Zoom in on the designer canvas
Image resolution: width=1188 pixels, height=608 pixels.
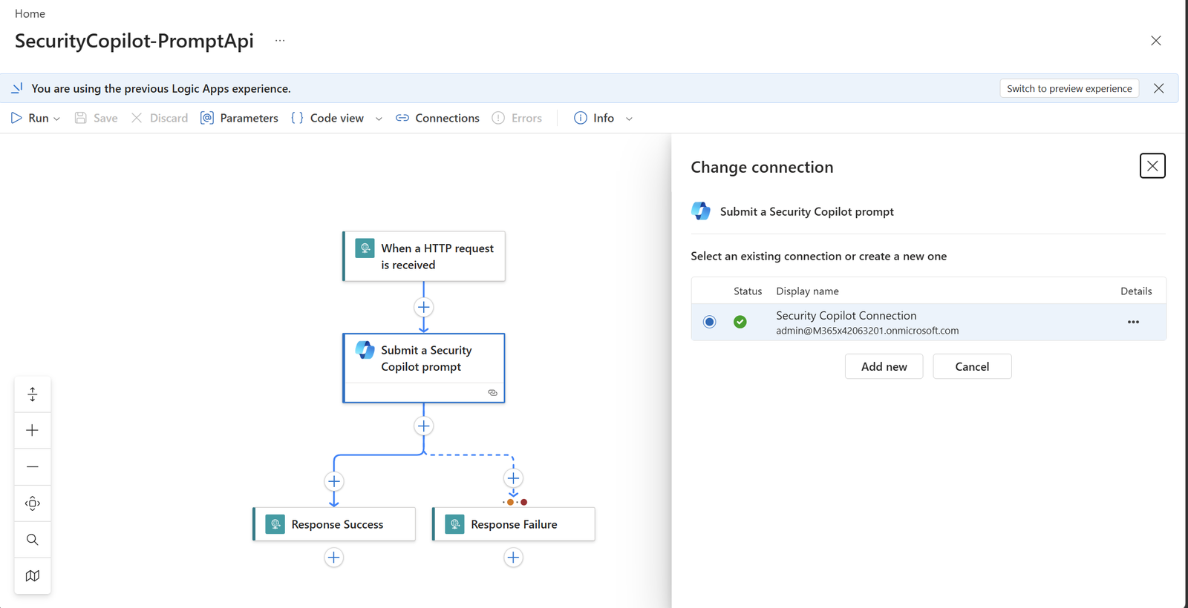tap(33, 431)
